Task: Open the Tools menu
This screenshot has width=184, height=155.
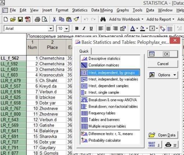Action: [138, 10]
